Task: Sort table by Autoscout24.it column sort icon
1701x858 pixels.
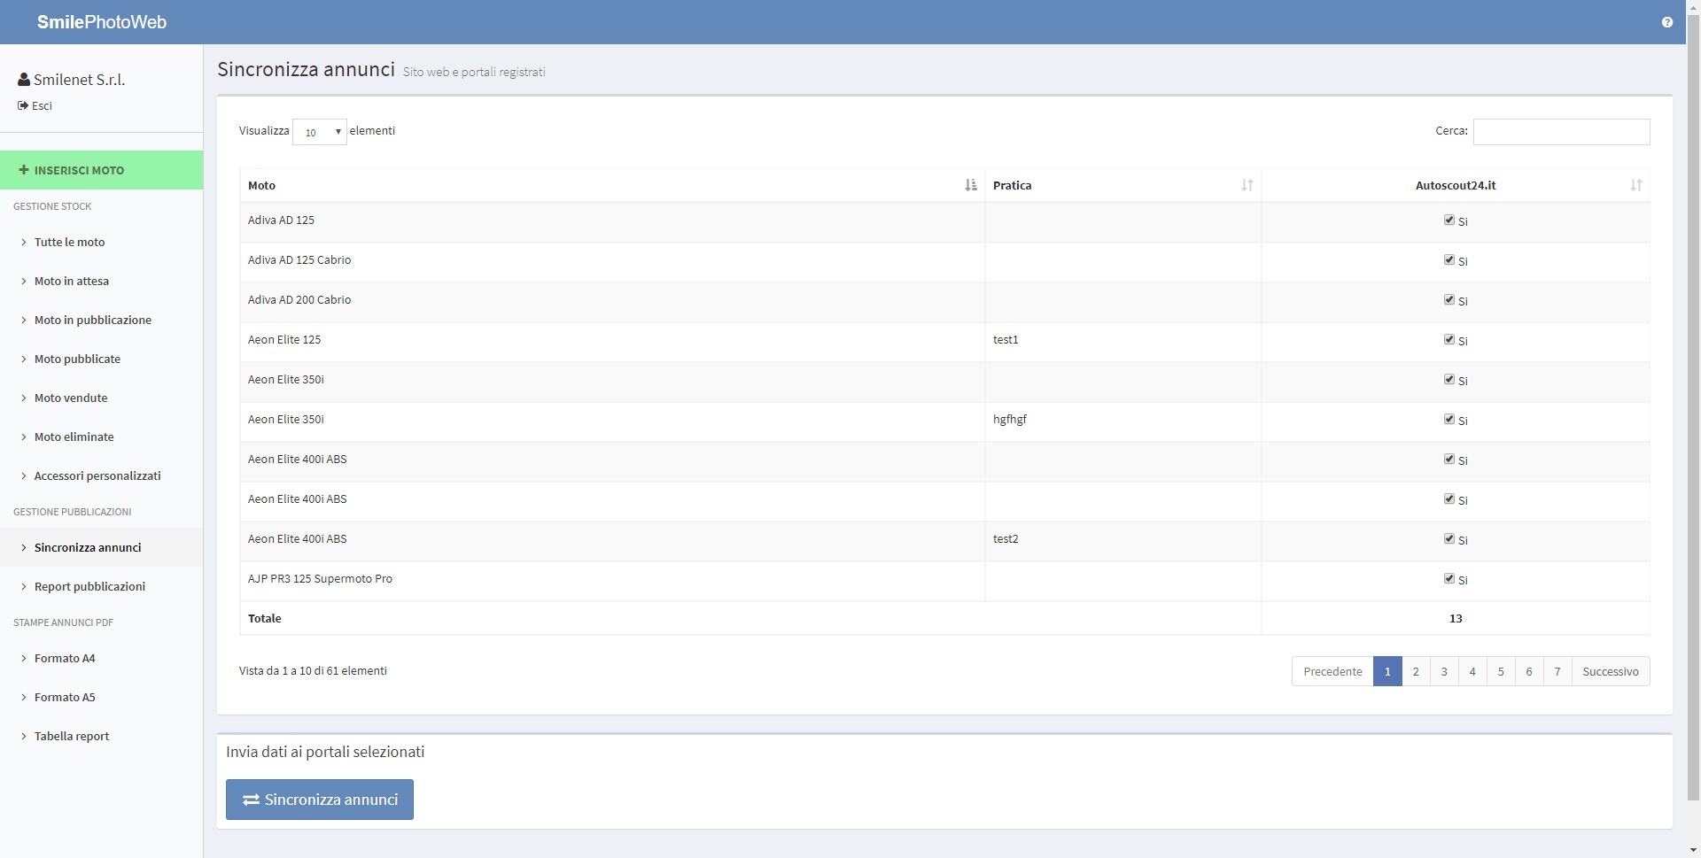Action: 1636,185
